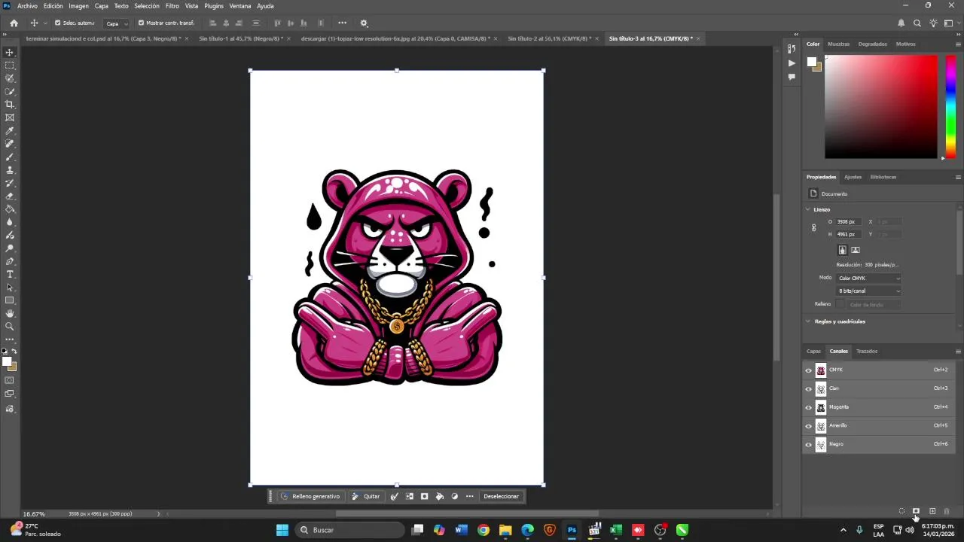The image size is (964, 542).
Task: Go to the Home screen icon
Action: [14, 23]
